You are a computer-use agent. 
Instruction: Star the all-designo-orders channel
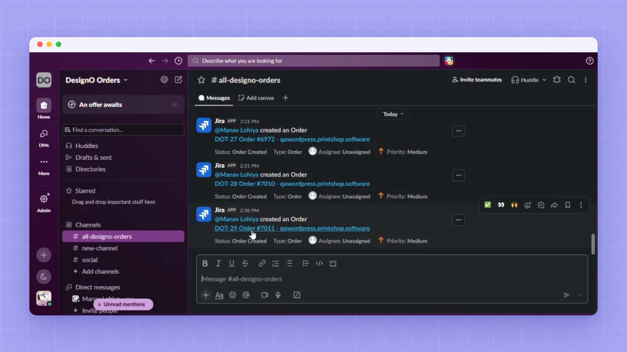click(201, 80)
